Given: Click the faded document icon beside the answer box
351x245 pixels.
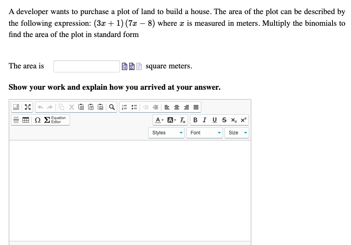Looking at the screenshot, I should 139,66.
